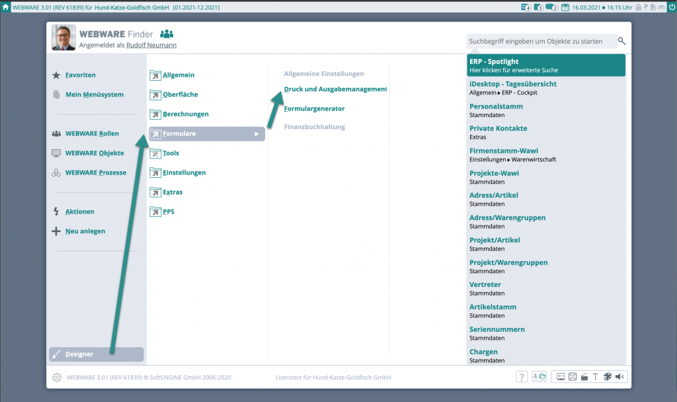
Task: Open the chat messages icon with badge 2
Action: (551, 7)
